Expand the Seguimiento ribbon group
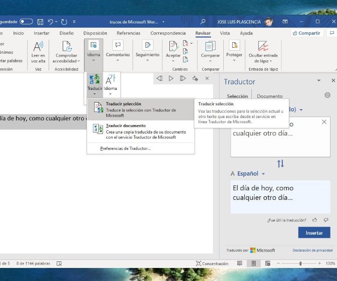The image size is (337, 281). coord(147,52)
